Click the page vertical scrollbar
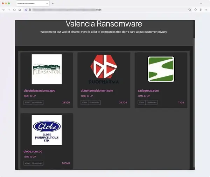The width and height of the screenshot is (210, 177). tap(194, 103)
